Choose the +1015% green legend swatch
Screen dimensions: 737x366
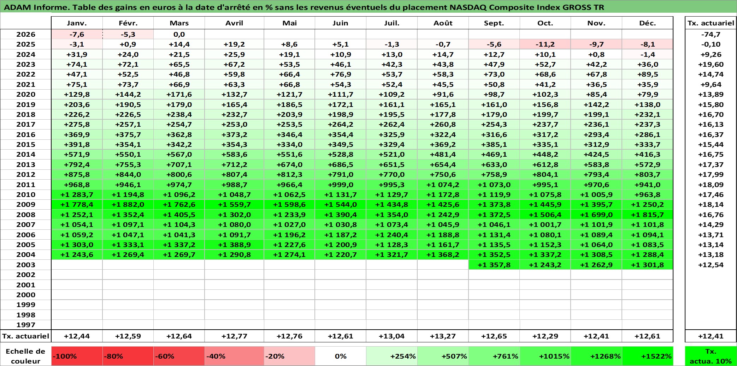pos(545,356)
